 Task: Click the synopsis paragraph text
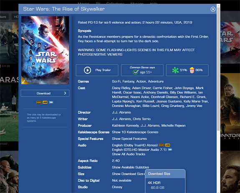(x=143, y=39)
